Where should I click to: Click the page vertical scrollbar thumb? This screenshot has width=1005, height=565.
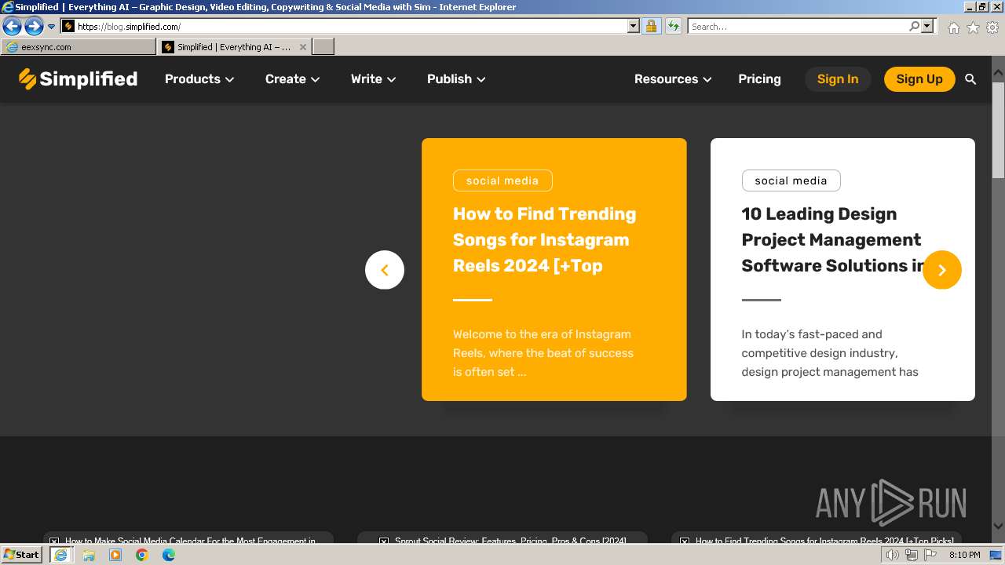coord(998,129)
